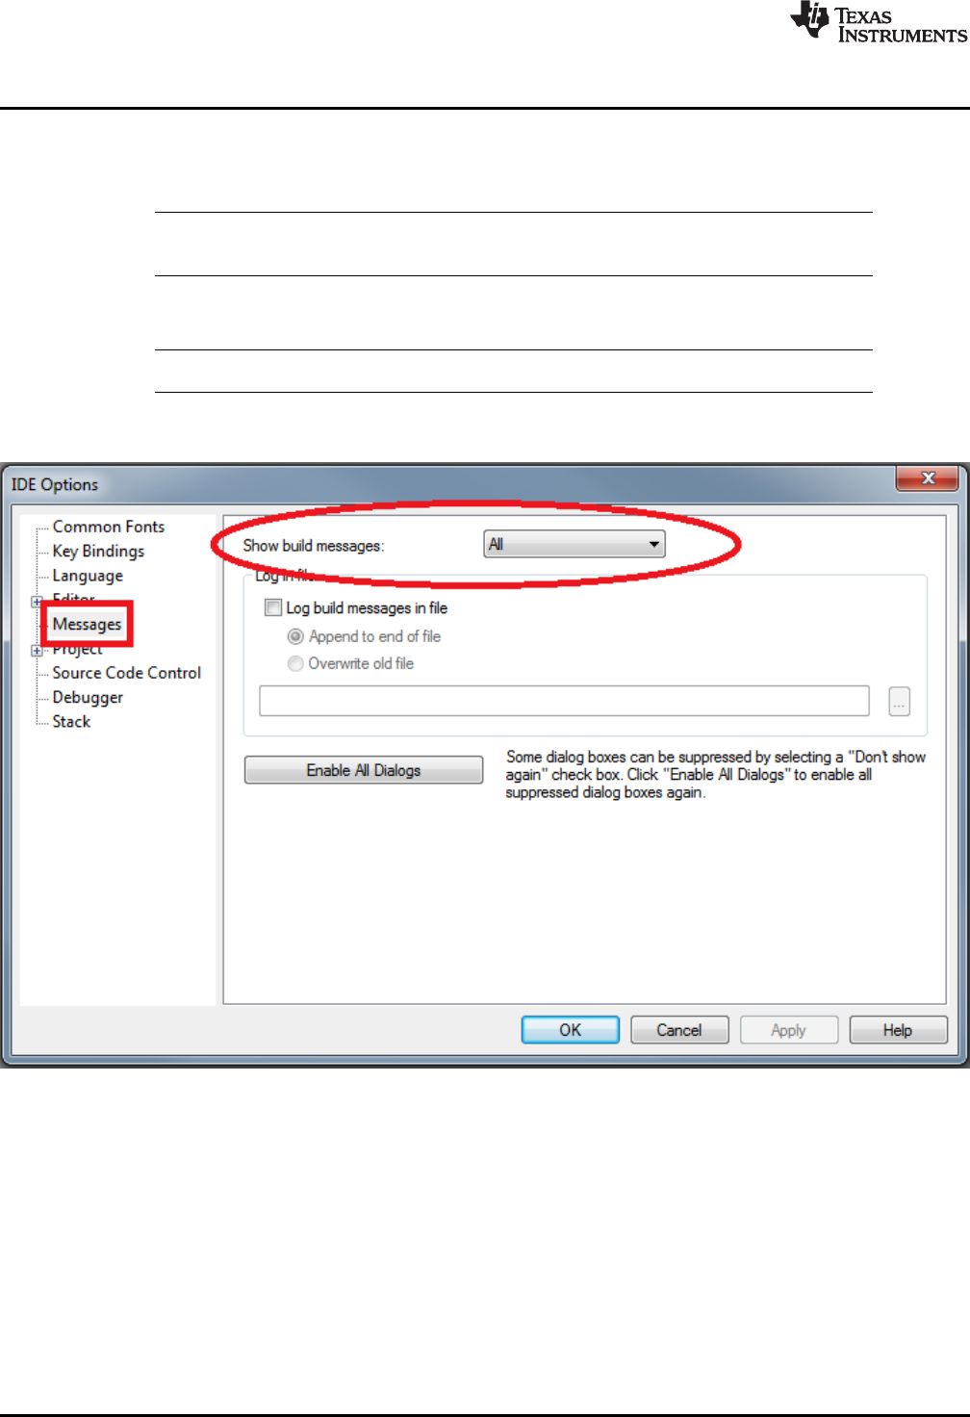Focus the log file path input field

point(564,701)
